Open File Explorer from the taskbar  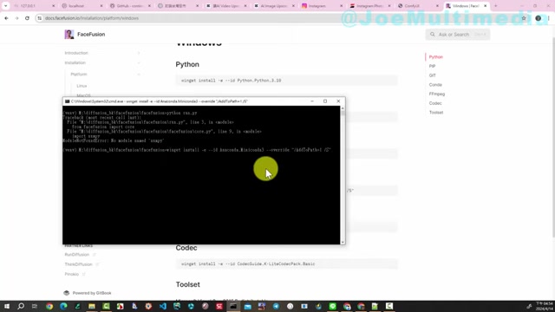point(92,306)
